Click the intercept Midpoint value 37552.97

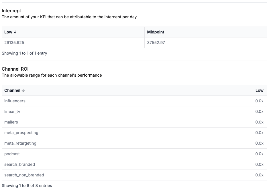coord(156,43)
